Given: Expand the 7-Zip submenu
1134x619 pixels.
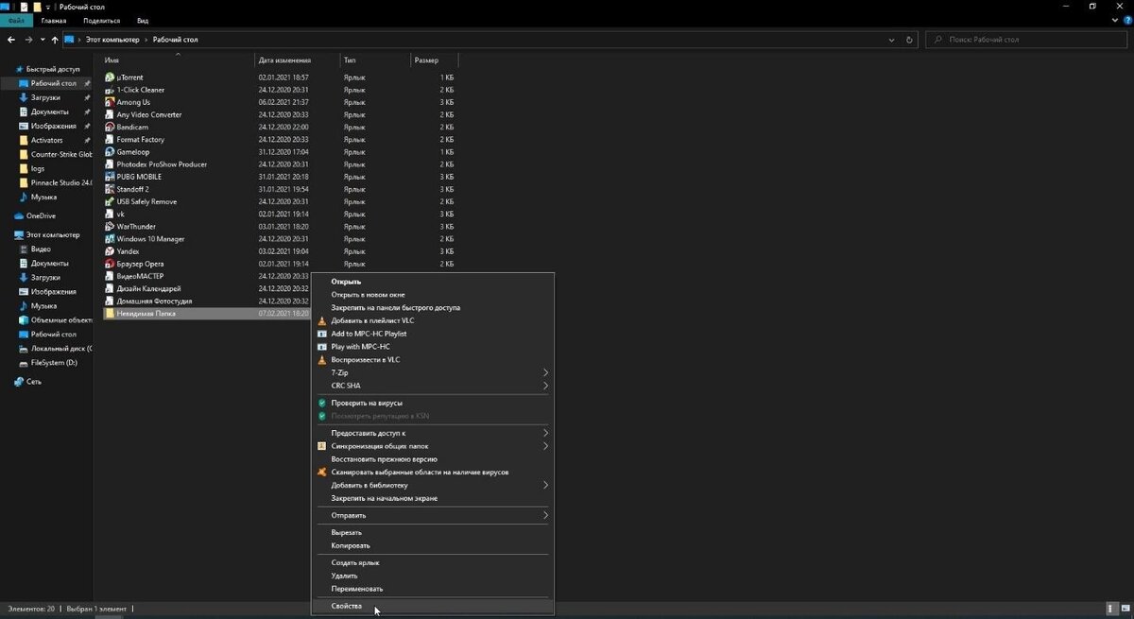Looking at the screenshot, I should tap(545, 372).
